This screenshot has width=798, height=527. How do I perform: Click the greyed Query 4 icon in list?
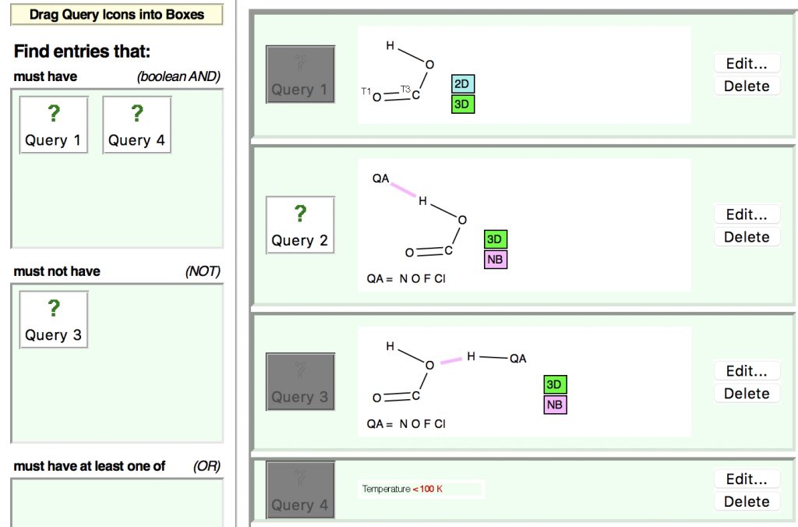click(x=300, y=490)
